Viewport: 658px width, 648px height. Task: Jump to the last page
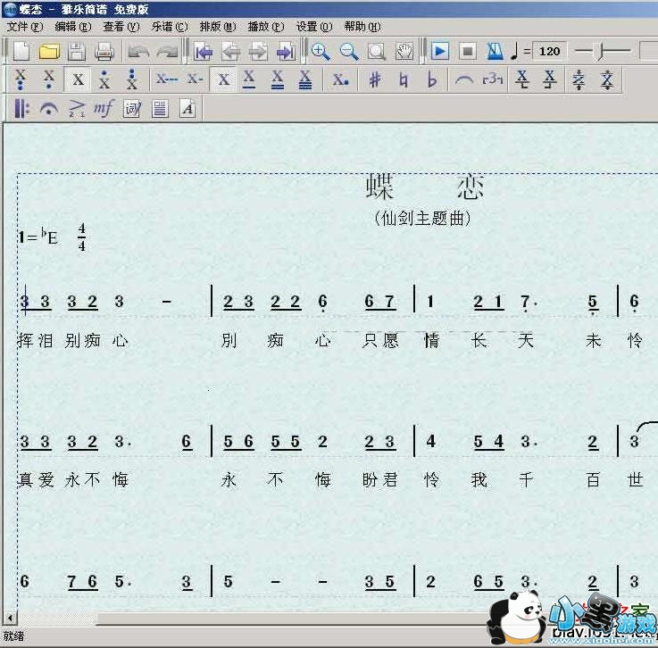tap(287, 52)
